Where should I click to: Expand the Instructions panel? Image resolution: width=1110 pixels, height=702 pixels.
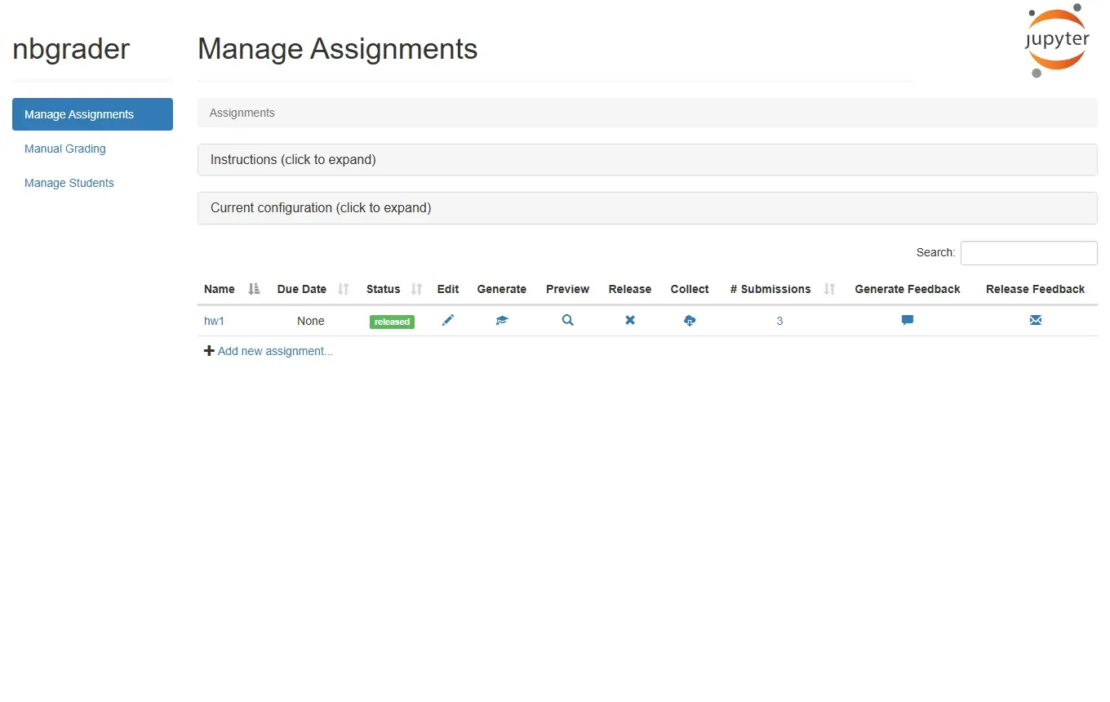(647, 160)
